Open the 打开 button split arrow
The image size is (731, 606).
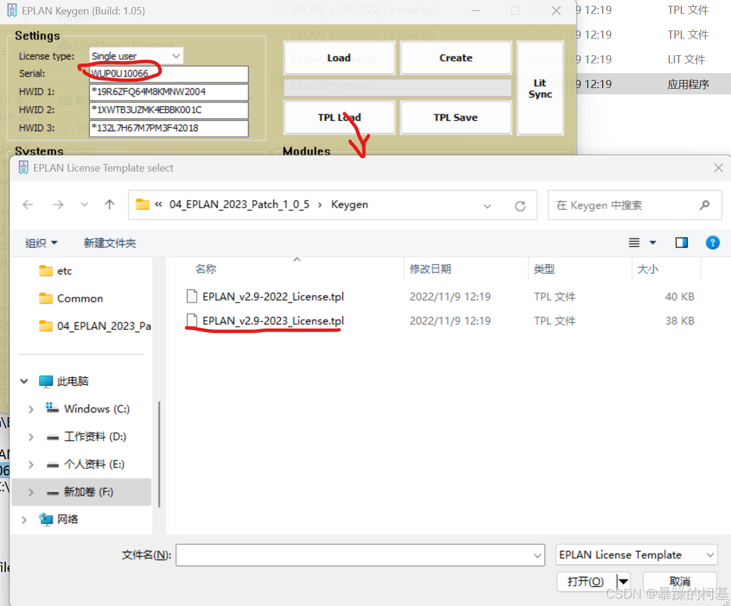(623, 582)
